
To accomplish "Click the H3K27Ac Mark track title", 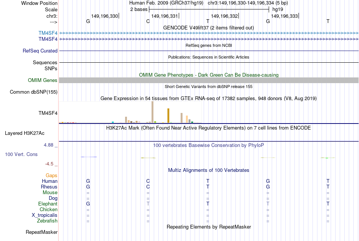I will [208, 128].
